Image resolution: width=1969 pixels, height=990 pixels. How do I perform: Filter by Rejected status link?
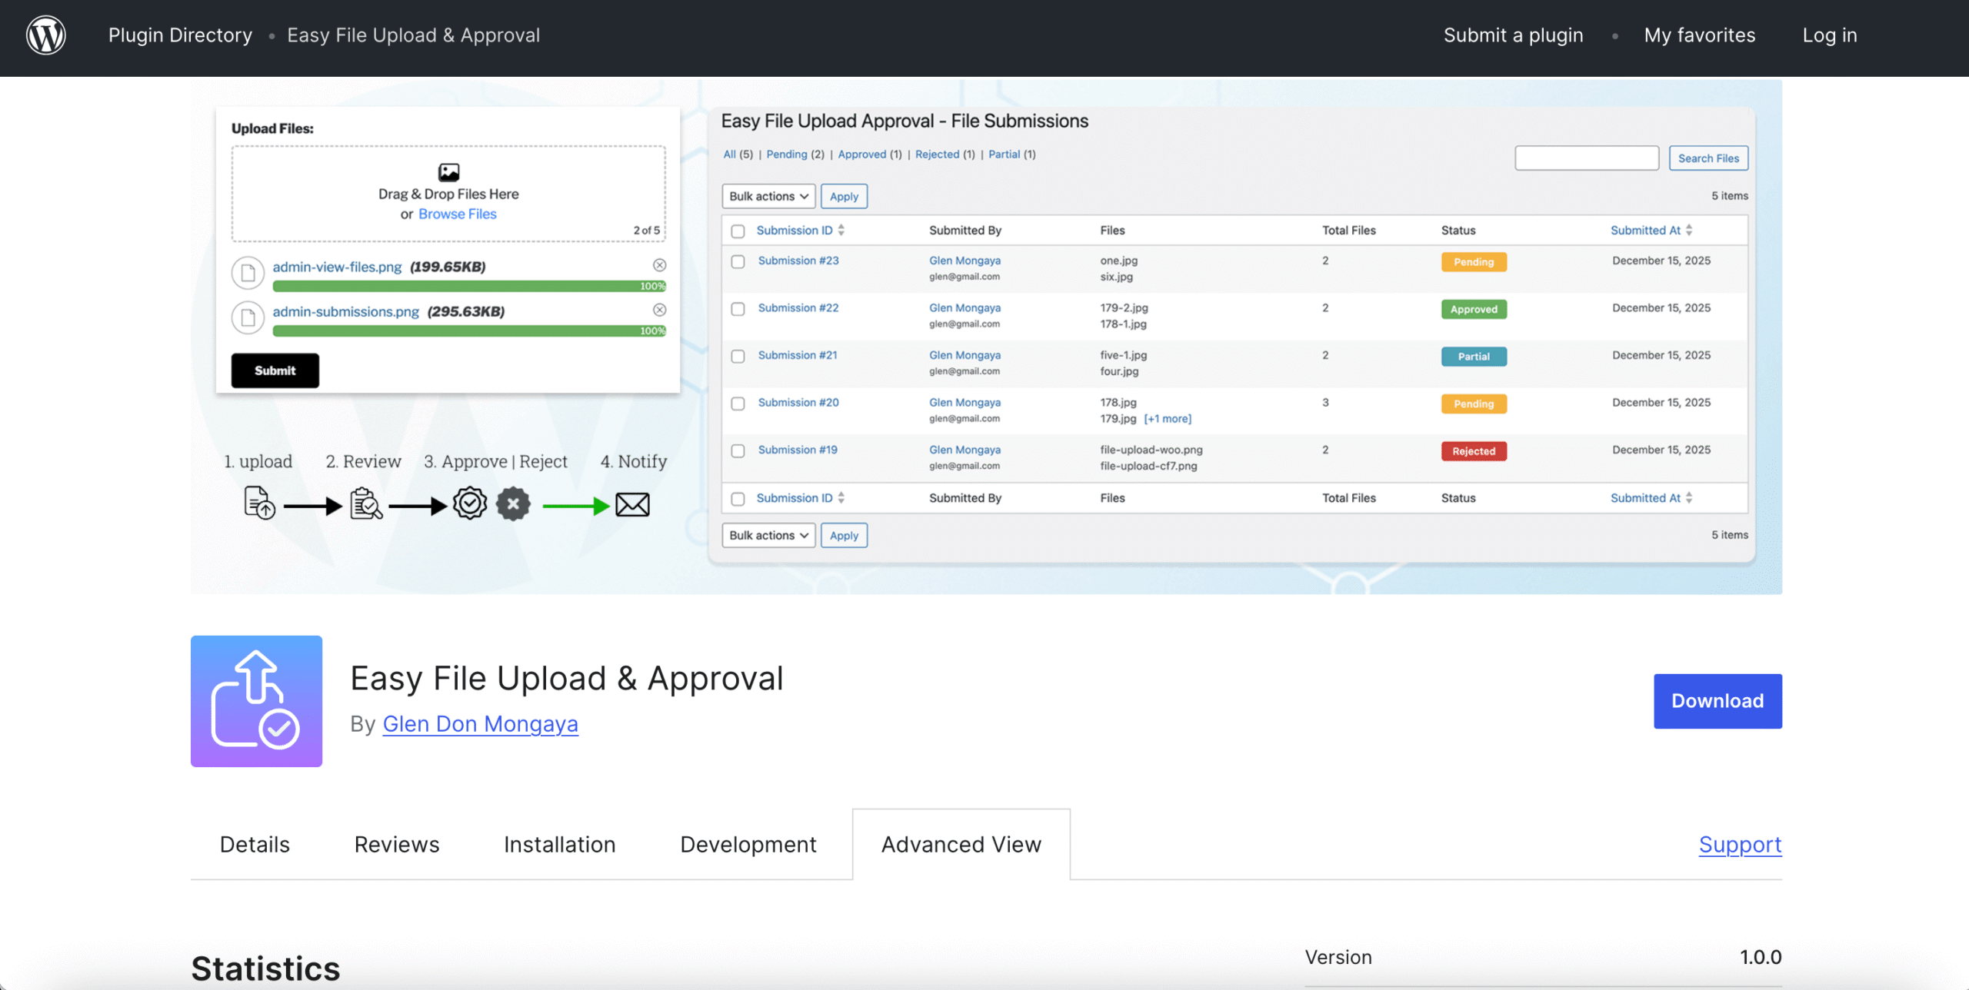coord(937,154)
